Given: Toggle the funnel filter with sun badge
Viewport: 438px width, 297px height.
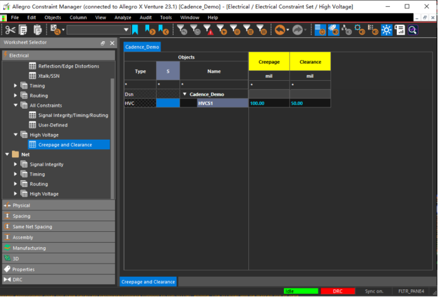Looking at the screenshot, I should [235, 30].
